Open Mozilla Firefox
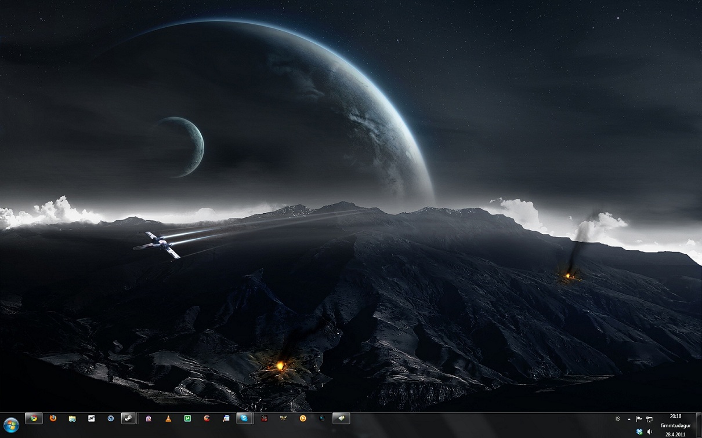The width and height of the screenshot is (702, 438). click(x=53, y=418)
